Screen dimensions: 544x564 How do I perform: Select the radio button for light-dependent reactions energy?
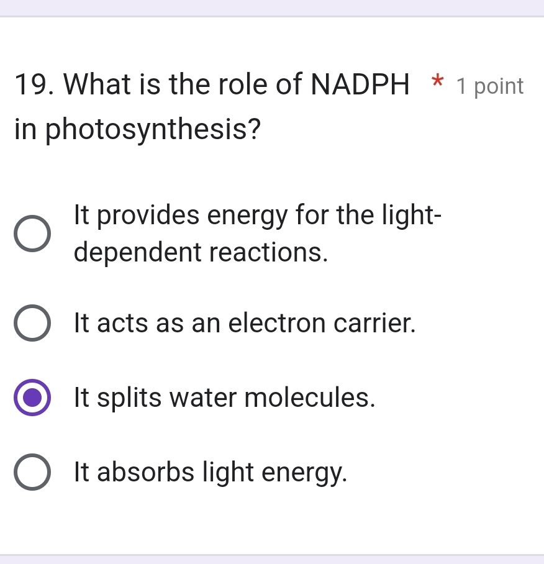click(x=32, y=234)
